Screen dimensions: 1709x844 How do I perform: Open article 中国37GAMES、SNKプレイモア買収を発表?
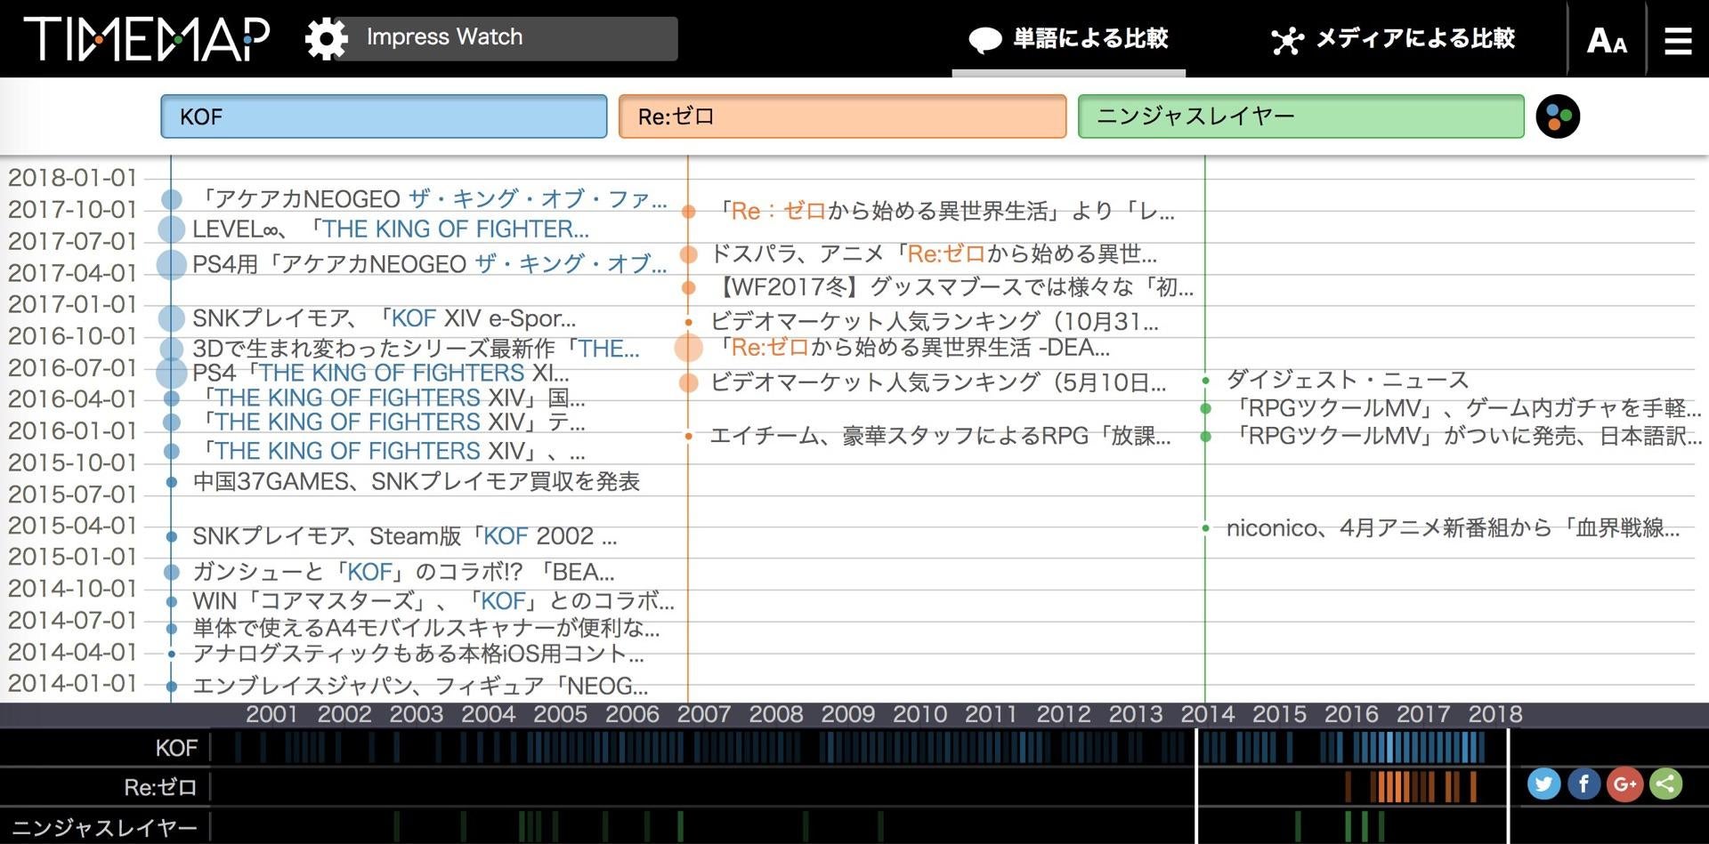point(416,482)
